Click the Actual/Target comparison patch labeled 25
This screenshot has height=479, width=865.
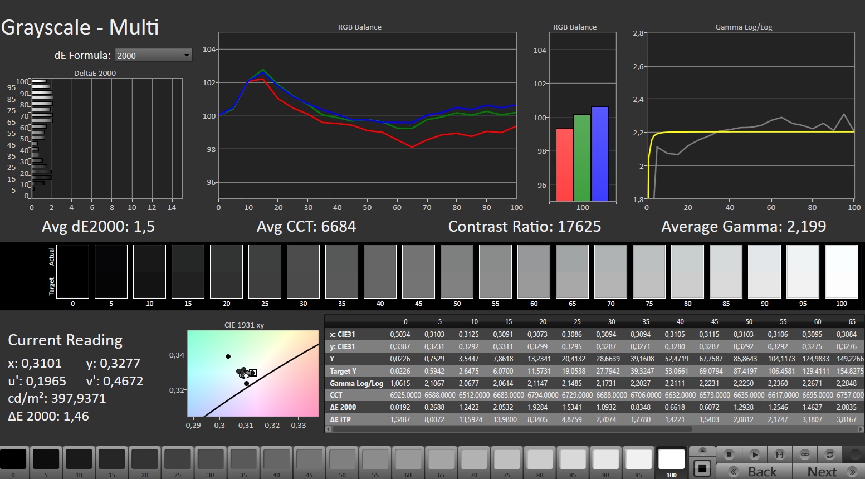click(x=265, y=271)
